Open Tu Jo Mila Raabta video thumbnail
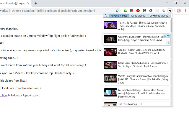This screenshot has width=189, height=118. (110, 25)
